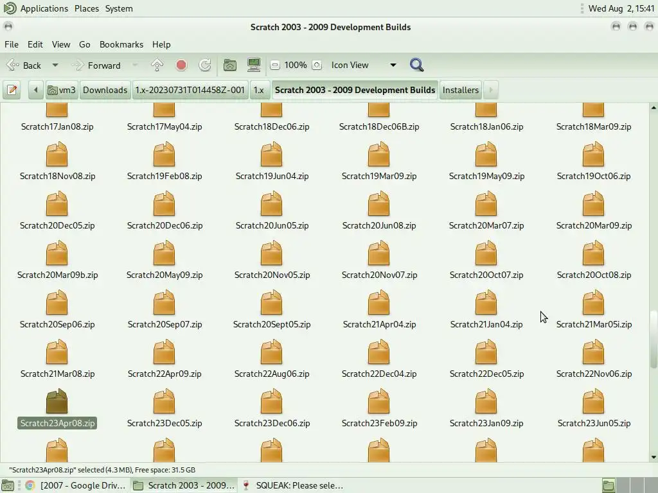Show later path buttons with right arrow
Image resolution: width=658 pixels, height=493 pixels.
(490, 90)
